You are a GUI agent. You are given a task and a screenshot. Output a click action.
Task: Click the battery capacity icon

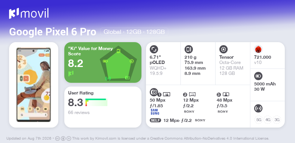point(258,76)
